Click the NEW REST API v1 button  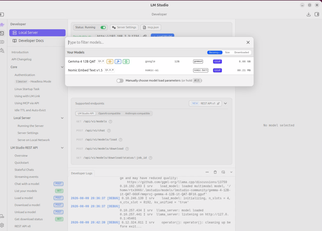205,103
